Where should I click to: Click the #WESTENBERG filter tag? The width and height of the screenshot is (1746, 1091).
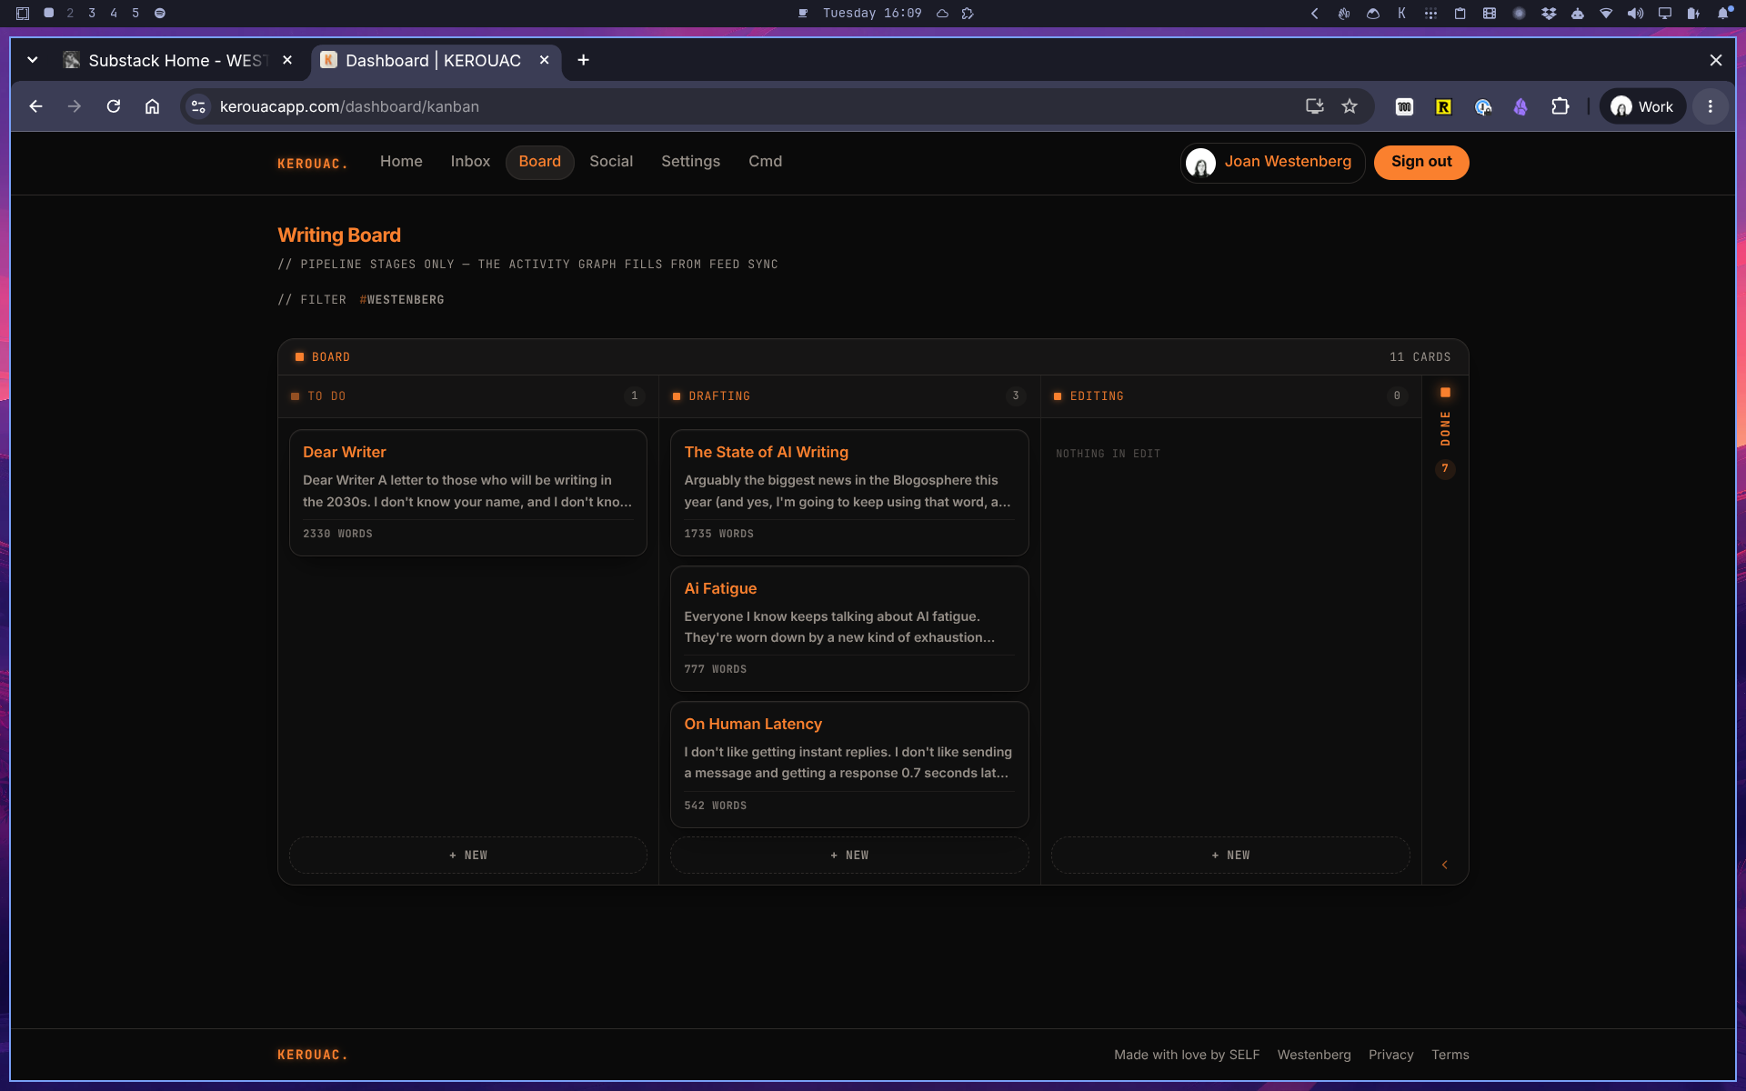pyautogui.click(x=402, y=300)
